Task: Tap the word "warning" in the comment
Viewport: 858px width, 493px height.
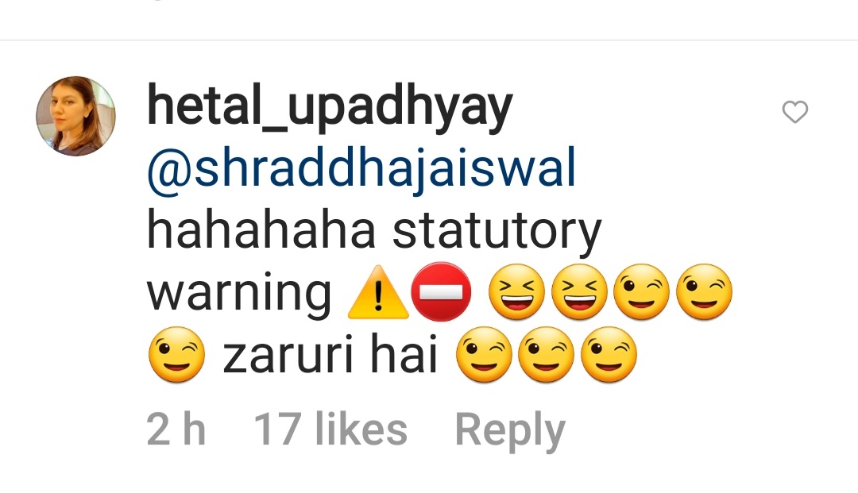Action: (x=239, y=295)
